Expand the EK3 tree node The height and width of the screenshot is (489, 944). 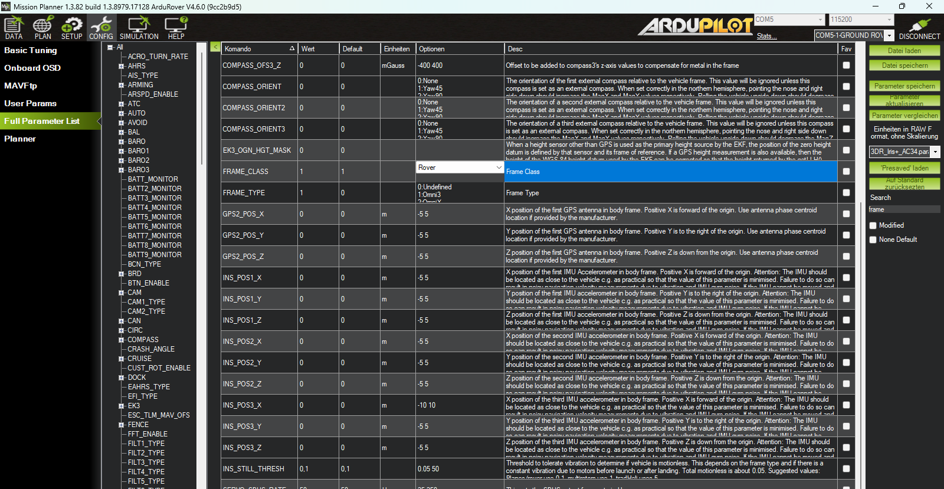(121, 406)
